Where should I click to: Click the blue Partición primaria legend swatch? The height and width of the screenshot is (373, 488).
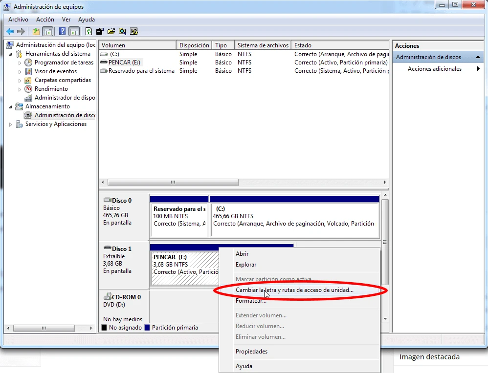147,328
